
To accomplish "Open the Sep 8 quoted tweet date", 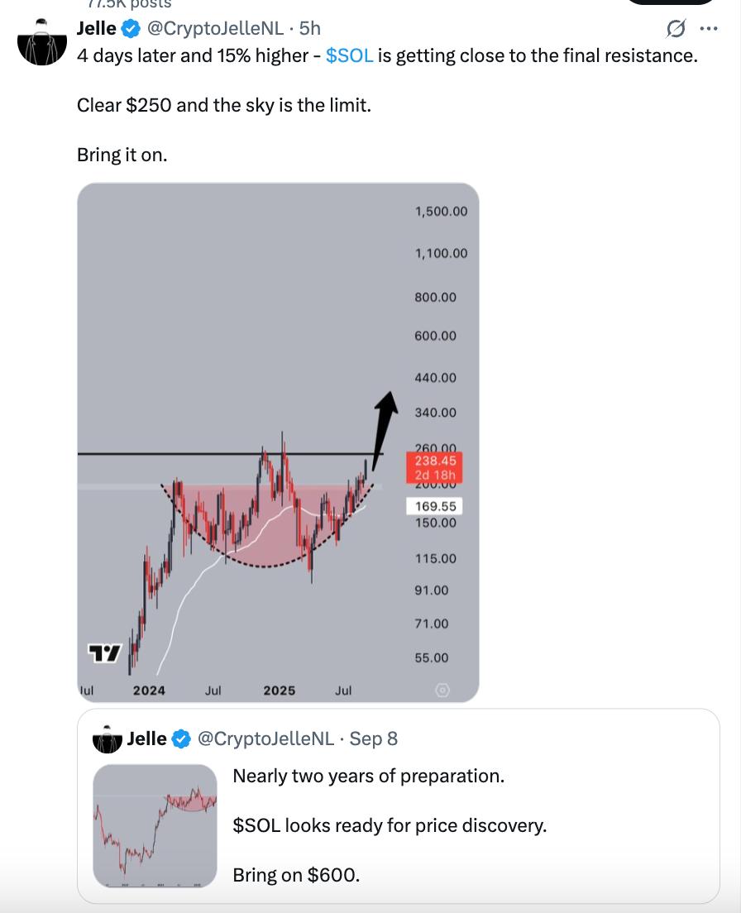I will [373, 739].
